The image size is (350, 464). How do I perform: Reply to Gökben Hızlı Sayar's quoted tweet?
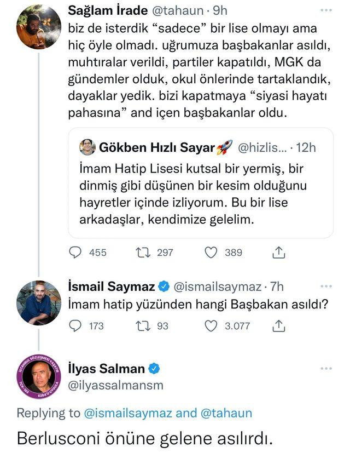[75, 251]
